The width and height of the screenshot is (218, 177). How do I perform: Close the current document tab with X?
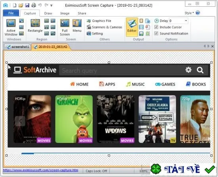(212, 46)
